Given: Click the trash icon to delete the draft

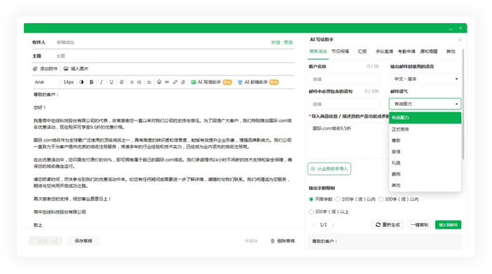Looking at the screenshot, I should [x=272, y=241].
